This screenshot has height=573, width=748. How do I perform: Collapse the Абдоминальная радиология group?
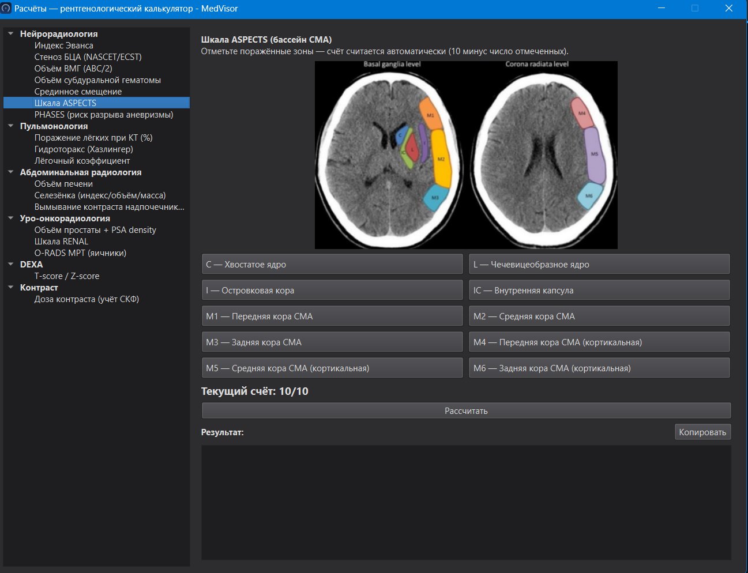(x=11, y=172)
